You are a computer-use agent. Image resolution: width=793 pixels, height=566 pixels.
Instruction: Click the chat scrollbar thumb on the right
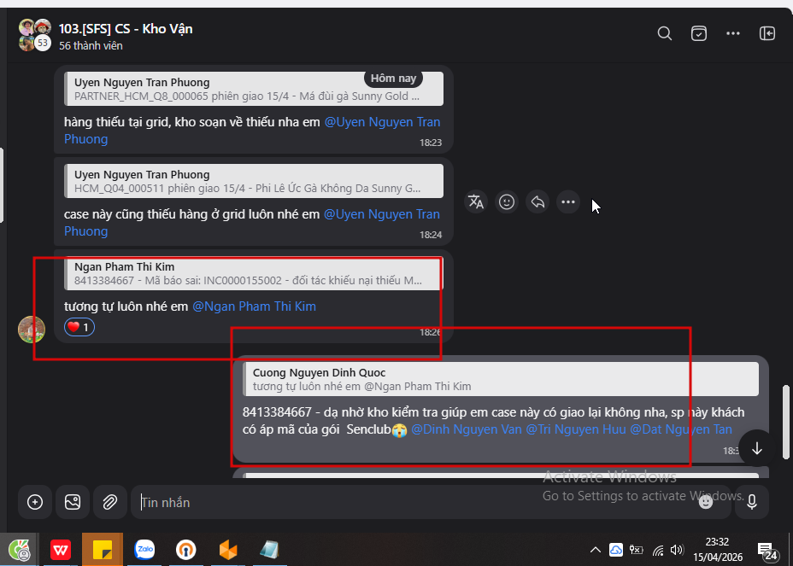[x=785, y=421]
